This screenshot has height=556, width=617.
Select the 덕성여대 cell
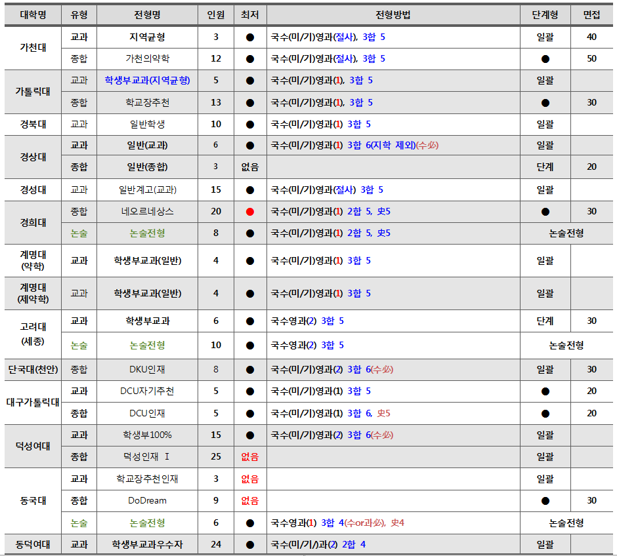tap(33, 447)
